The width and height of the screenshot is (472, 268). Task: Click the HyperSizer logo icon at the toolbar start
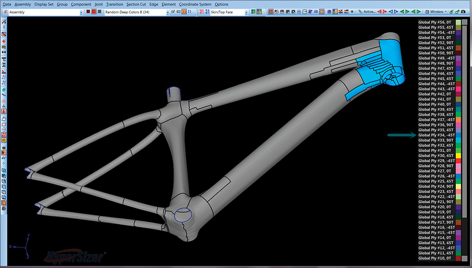[x=5, y=12]
